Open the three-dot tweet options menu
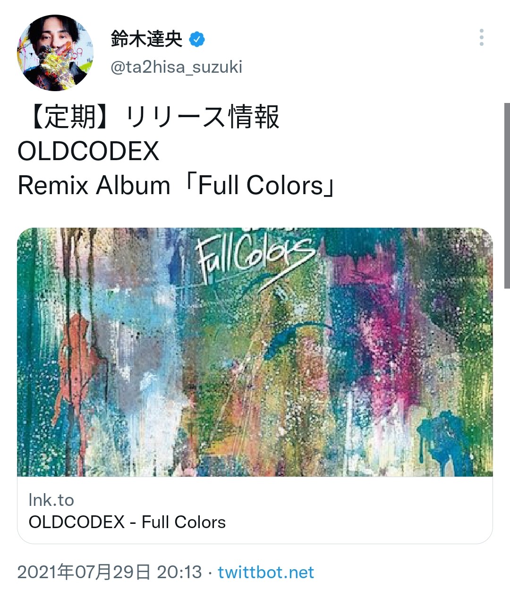510x598 pixels. (481, 37)
